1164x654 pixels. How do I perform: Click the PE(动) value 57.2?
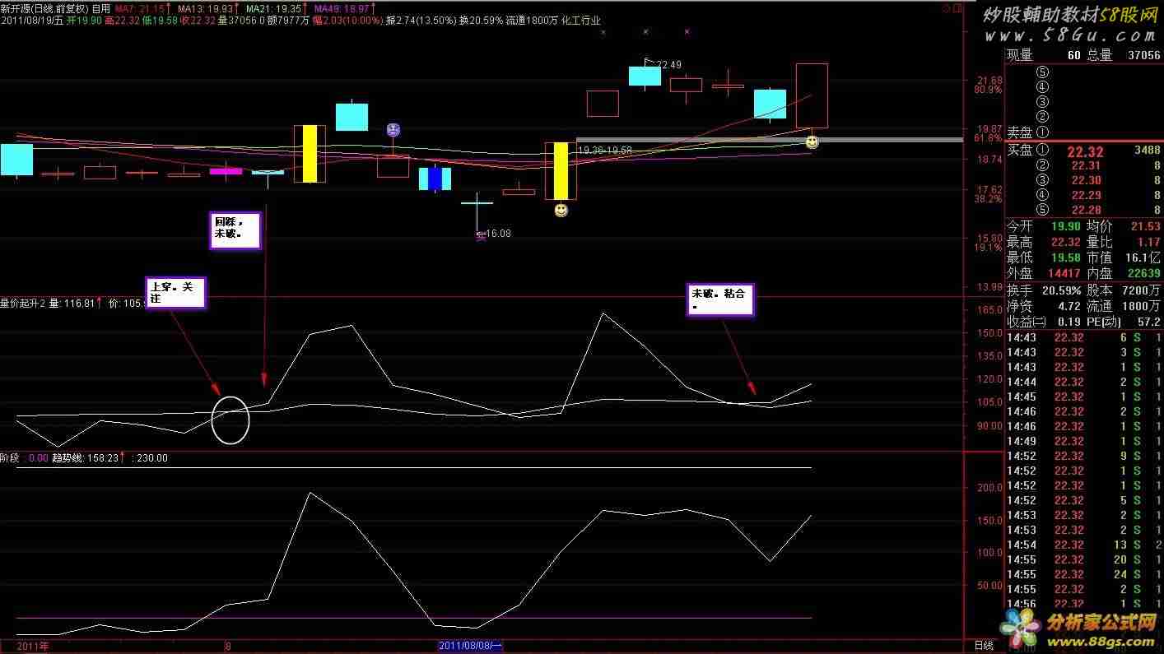coord(1148,322)
